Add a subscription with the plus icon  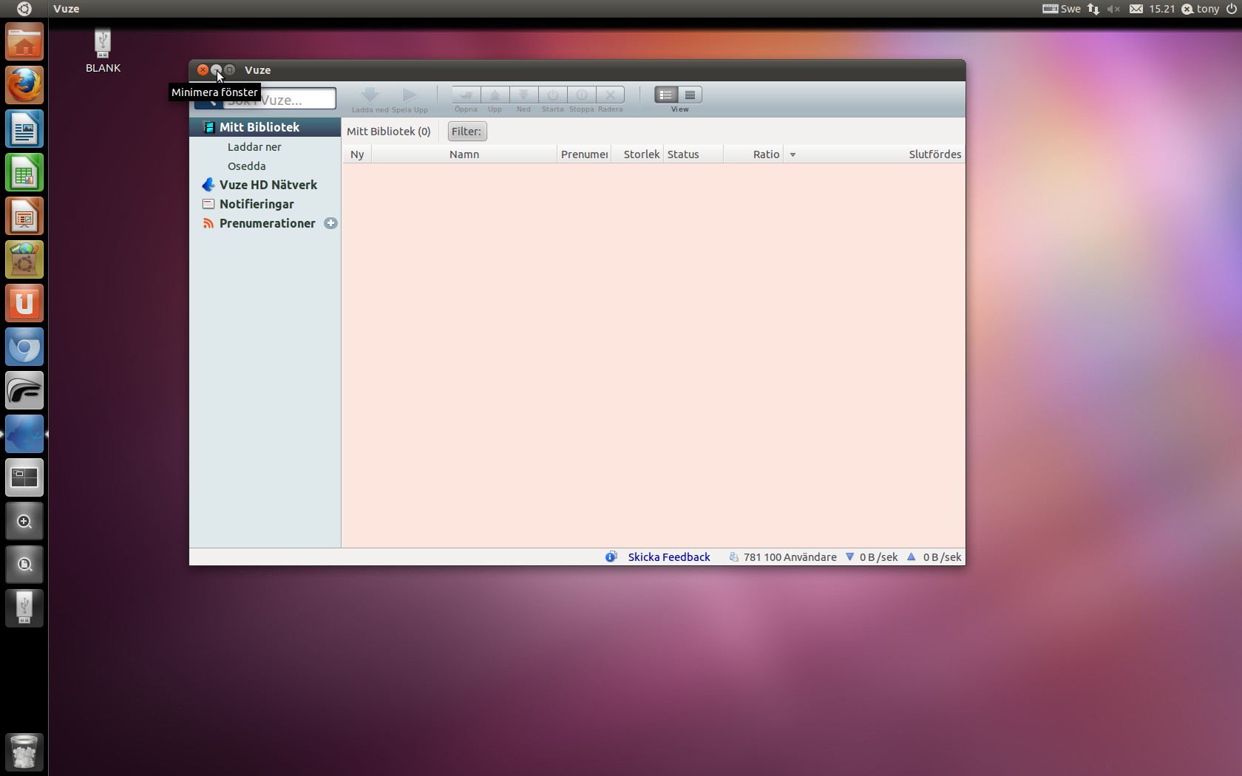tap(330, 223)
